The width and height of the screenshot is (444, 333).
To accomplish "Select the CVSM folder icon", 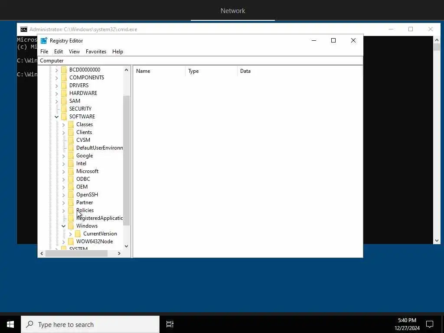I will click(x=71, y=140).
